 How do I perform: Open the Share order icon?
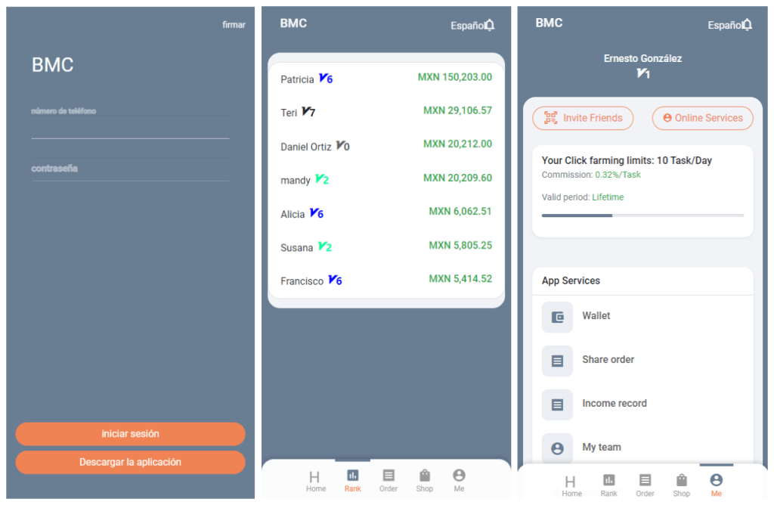click(x=557, y=361)
